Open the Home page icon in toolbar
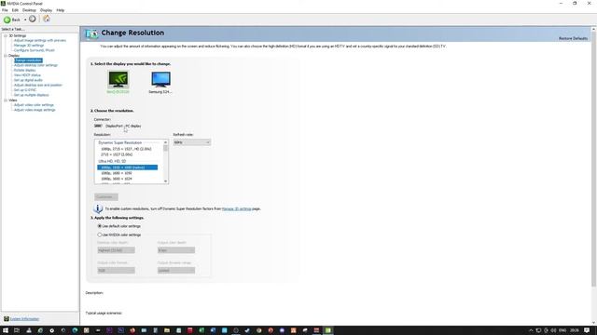Viewport: 597px width, 335px height. [x=47, y=19]
